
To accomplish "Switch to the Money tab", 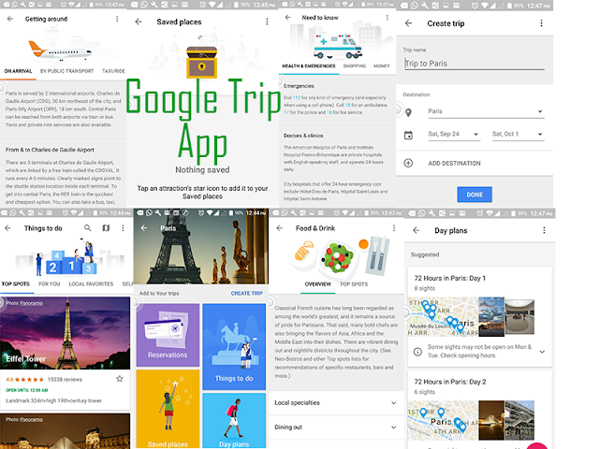I will pos(382,66).
